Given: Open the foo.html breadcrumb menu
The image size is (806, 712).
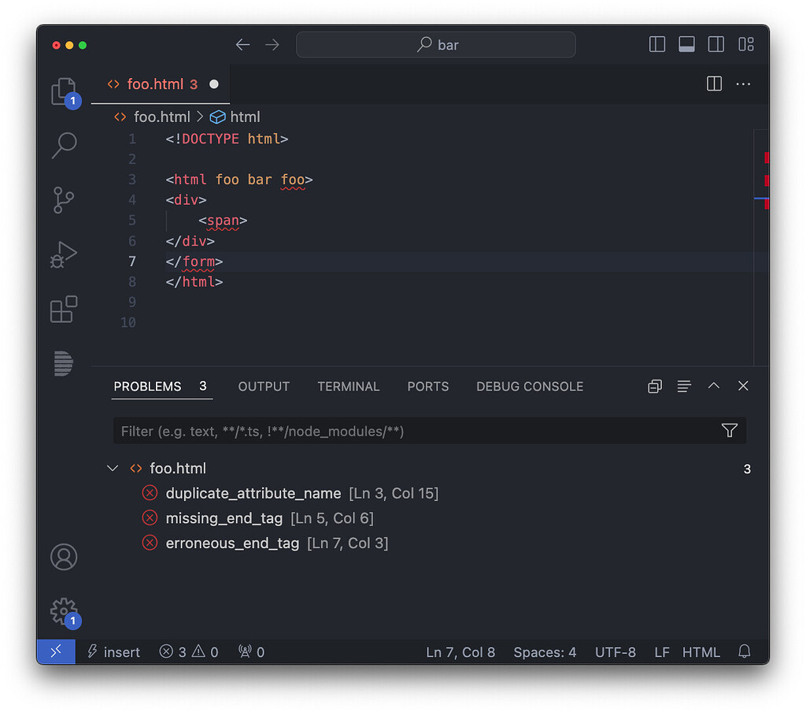Looking at the screenshot, I should [x=161, y=117].
